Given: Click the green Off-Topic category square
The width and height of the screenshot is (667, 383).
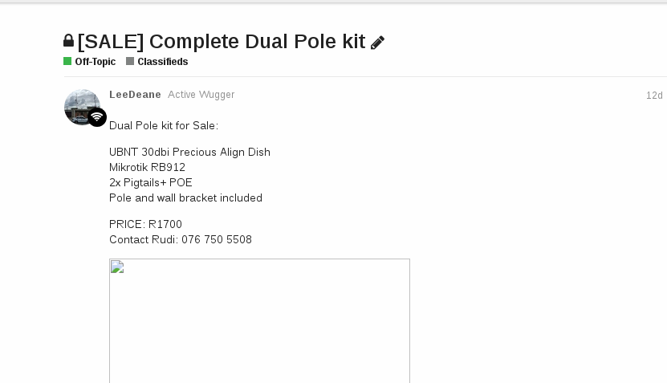Looking at the screenshot, I should pos(67,62).
